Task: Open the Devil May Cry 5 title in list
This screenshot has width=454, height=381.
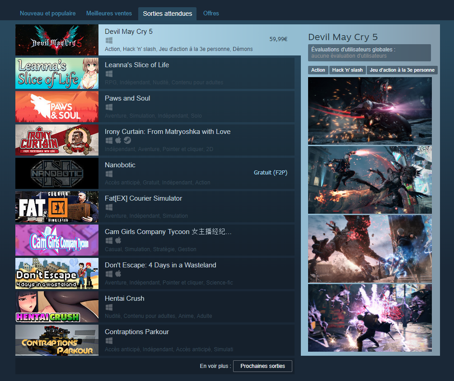Action: click(129, 32)
